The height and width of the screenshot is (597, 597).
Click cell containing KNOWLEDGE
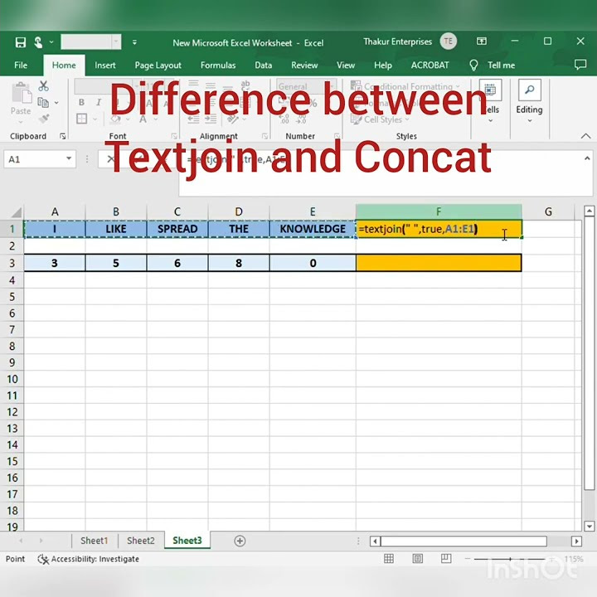pos(313,229)
